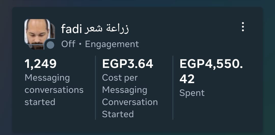Click the EGP3.64 cost value
Screen dimensions: 275x135
128,64
